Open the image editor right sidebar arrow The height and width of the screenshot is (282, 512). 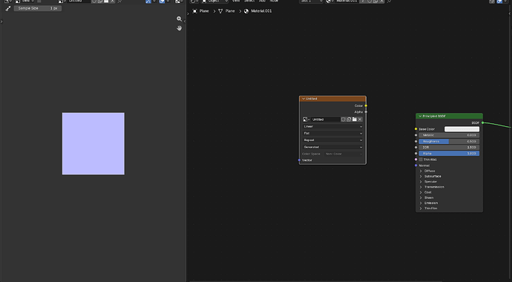point(185,22)
